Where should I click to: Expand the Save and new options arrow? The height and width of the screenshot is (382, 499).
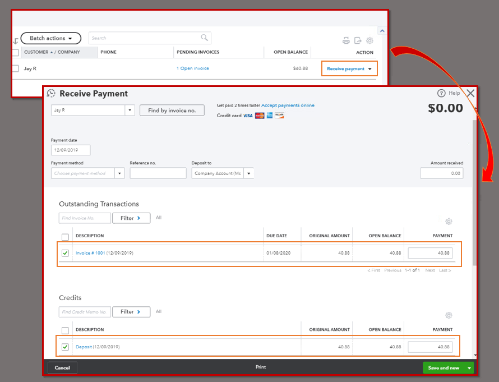(x=469, y=368)
